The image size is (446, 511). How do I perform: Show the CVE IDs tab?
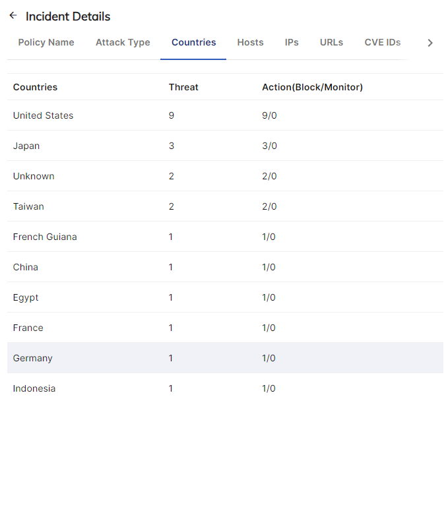click(383, 42)
